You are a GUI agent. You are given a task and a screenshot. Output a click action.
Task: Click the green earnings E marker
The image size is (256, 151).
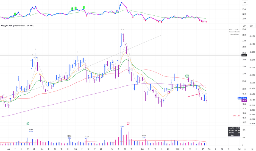point(28,124)
